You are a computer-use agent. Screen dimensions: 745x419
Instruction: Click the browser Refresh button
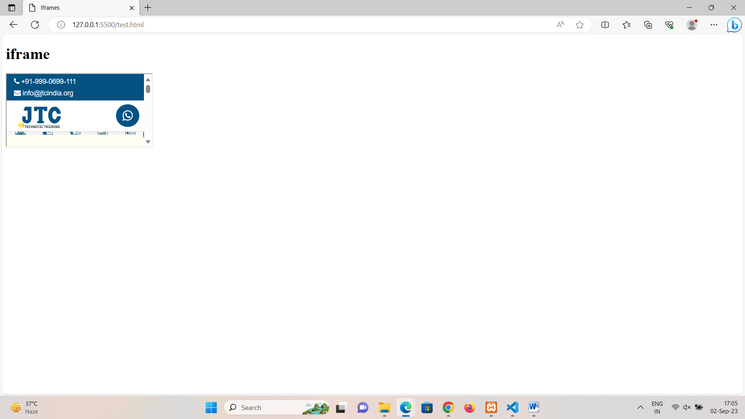coord(35,25)
